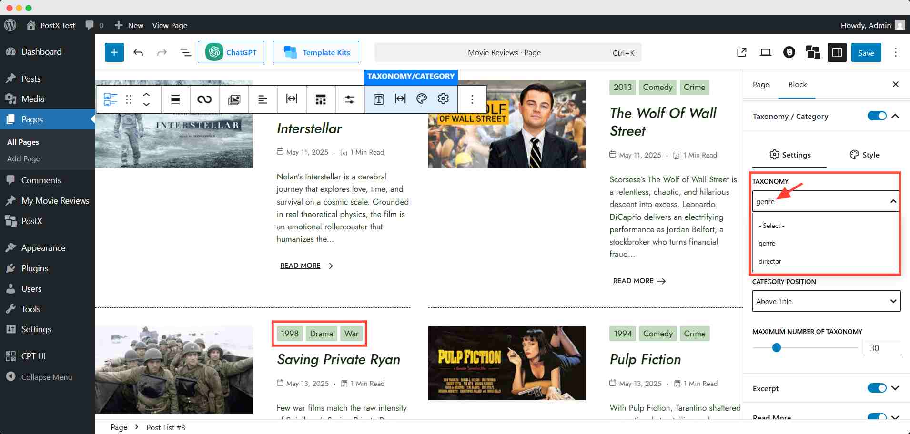Open text alignment toolbar icon
The height and width of the screenshot is (434, 910).
point(263,99)
